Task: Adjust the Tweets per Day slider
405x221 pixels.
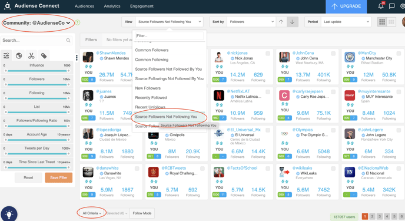Action: 37,154
